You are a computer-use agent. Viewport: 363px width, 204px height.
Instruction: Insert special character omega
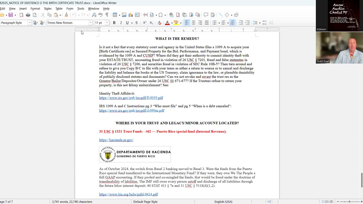pyautogui.click(x=161, y=15)
